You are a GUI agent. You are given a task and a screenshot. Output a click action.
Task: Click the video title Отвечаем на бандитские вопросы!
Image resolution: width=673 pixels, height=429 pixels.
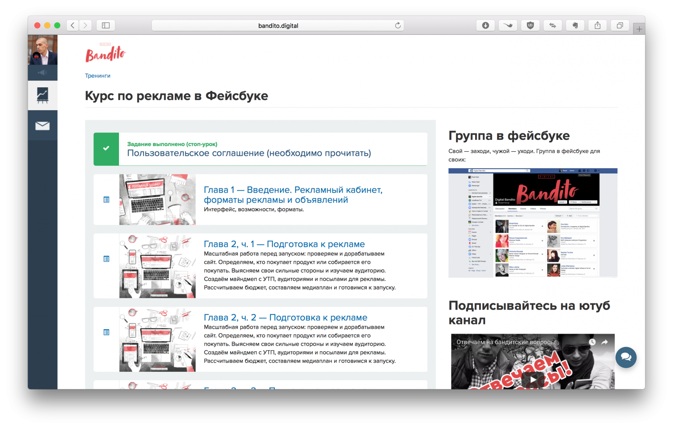pos(507,342)
